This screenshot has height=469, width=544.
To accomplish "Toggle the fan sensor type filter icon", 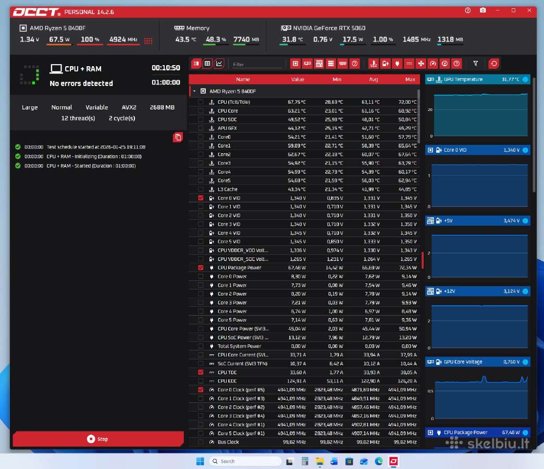I will [x=421, y=64].
